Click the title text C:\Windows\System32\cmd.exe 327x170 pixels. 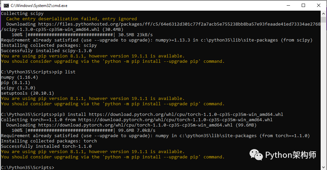point(39,6)
